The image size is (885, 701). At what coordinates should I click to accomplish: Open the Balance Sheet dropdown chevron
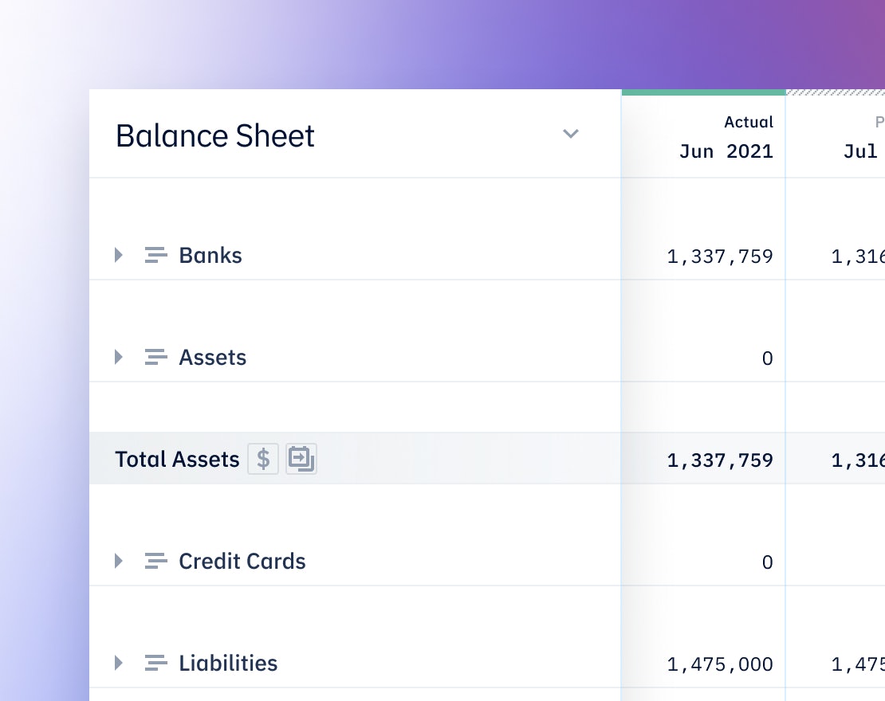[x=571, y=134]
